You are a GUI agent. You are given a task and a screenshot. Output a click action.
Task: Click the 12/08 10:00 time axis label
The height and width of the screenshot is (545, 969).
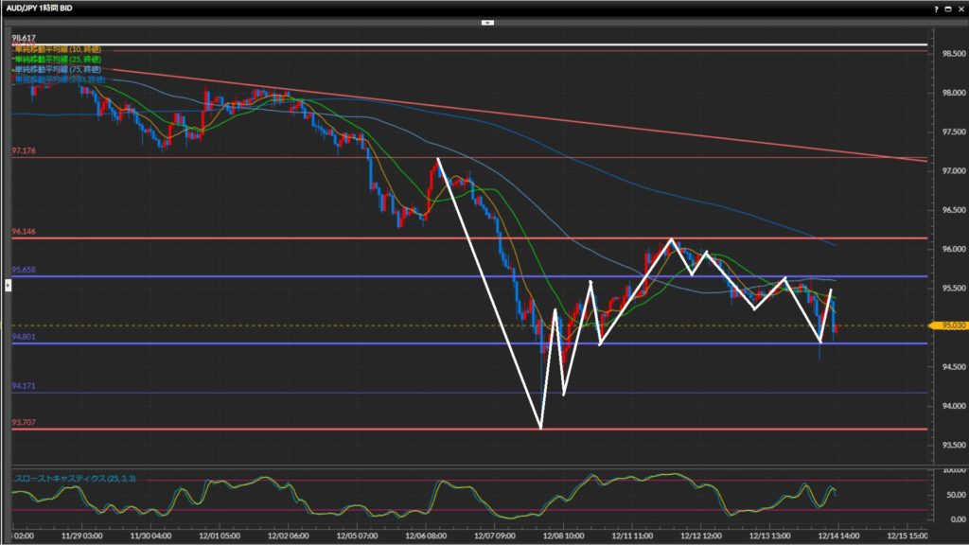point(566,535)
